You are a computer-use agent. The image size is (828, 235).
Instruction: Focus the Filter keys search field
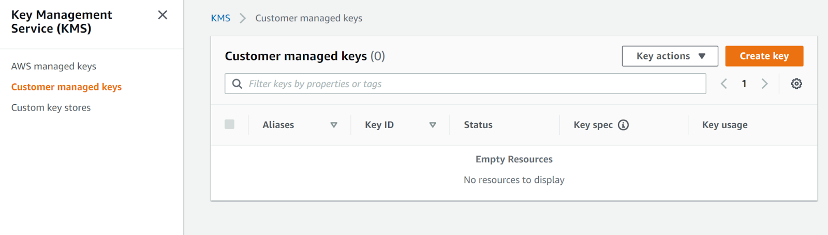click(x=471, y=84)
